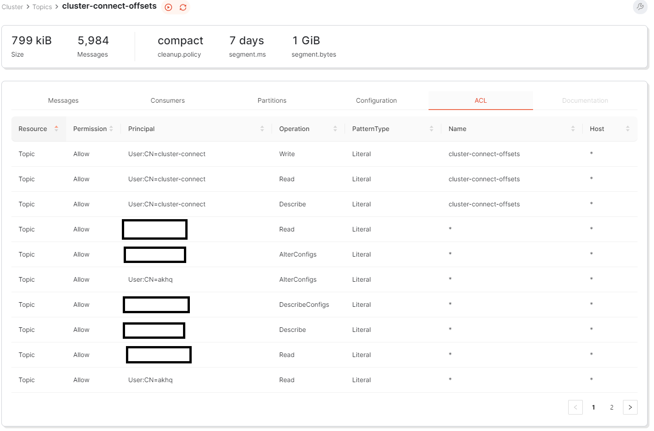654x431 pixels.
Task: Switch to the Consumers tab
Action: tap(167, 100)
